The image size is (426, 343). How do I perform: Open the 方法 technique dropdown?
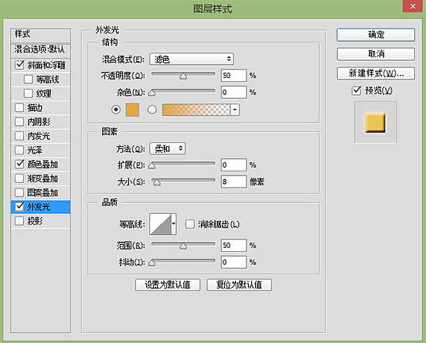(x=167, y=148)
